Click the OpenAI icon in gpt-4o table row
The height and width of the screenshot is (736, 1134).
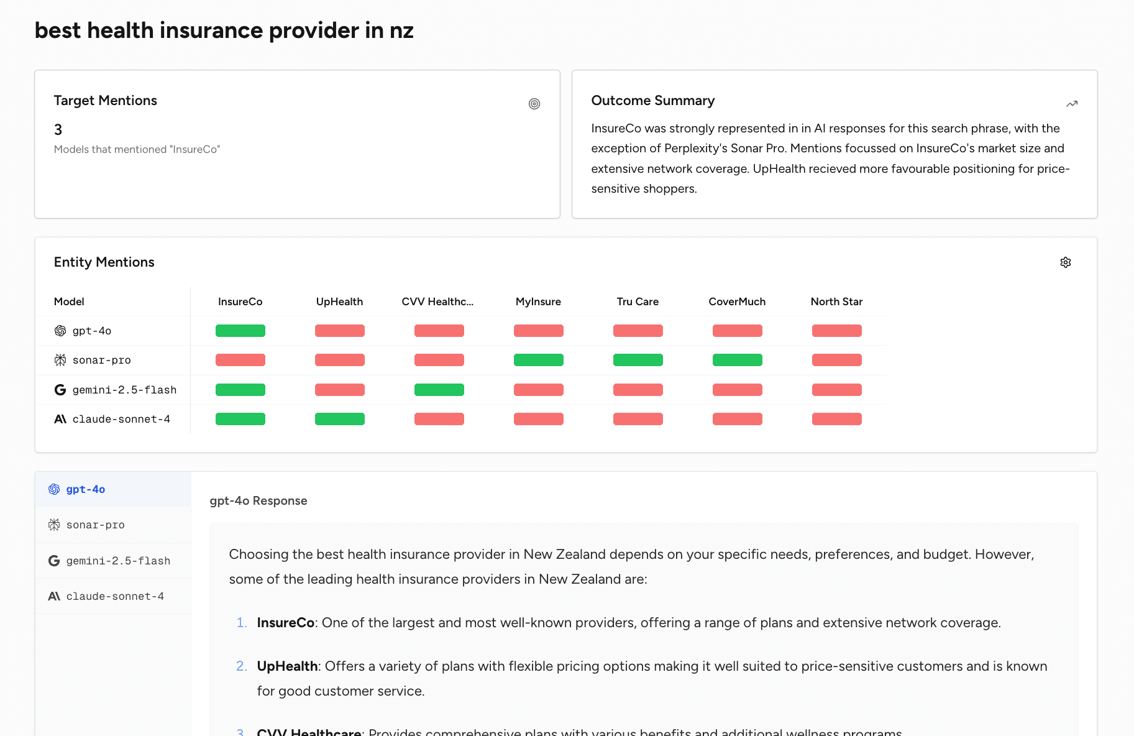click(60, 331)
